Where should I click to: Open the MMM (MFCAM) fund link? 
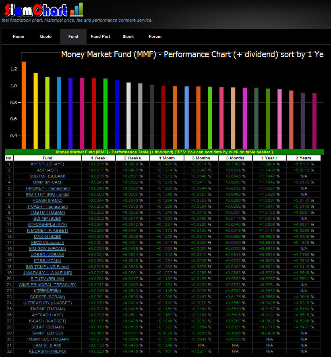pos(47,182)
